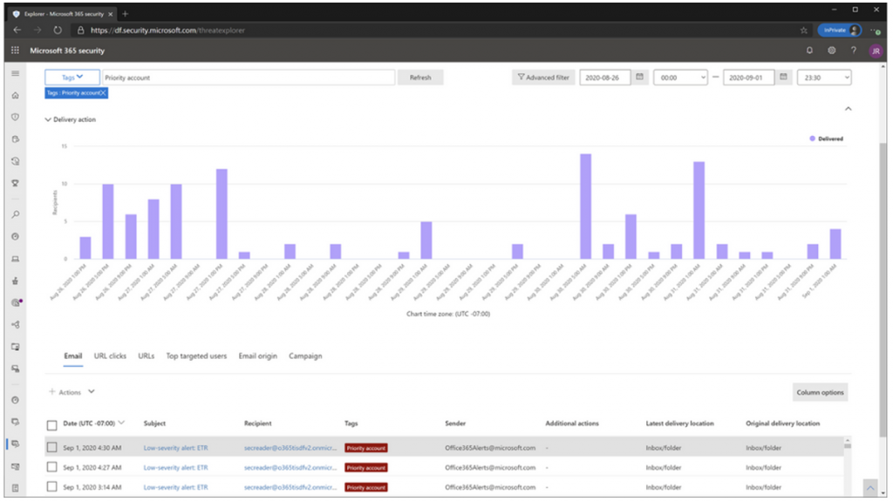Switch to the URL clicks tab
Image resolution: width=893 pixels, height=502 pixels.
tap(110, 356)
